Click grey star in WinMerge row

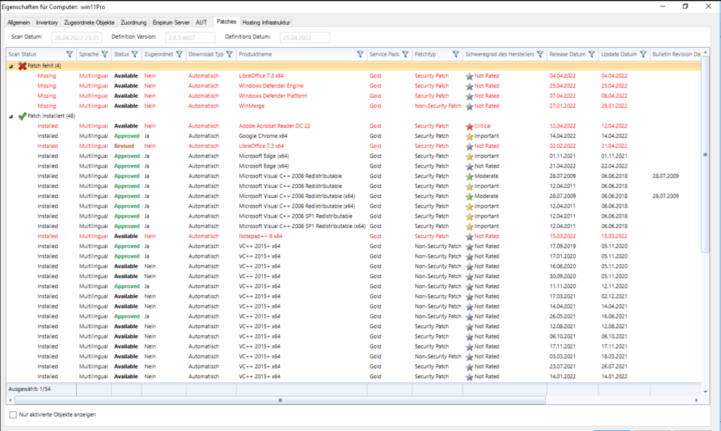pyautogui.click(x=469, y=106)
